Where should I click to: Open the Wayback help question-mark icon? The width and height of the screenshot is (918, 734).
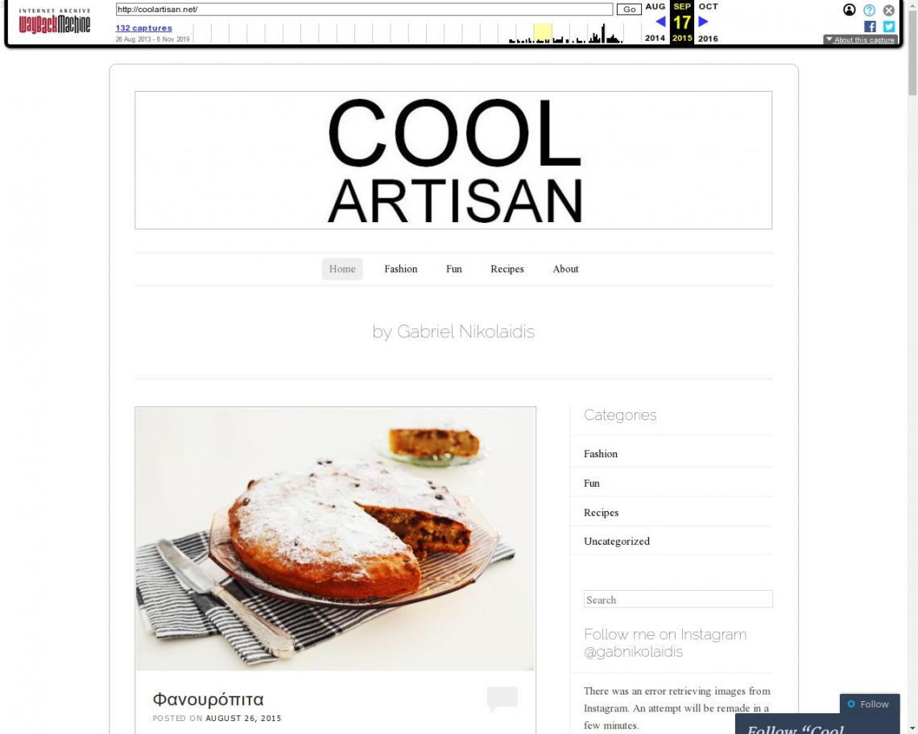(x=869, y=10)
